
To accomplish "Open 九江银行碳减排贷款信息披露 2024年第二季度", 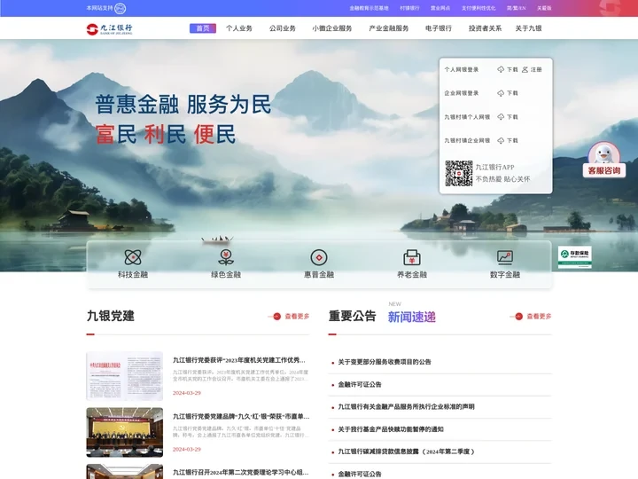I will coord(406,452).
